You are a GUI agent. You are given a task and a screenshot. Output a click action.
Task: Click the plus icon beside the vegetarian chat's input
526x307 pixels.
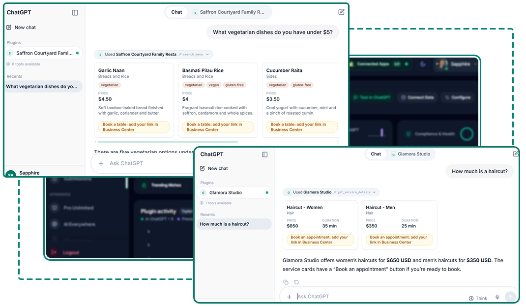pos(101,163)
